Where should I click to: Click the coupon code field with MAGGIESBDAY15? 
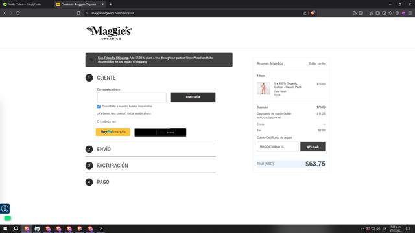(x=278, y=147)
